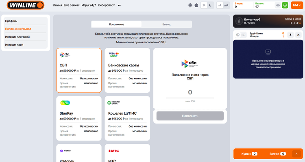Viewport: 305px width, 162px height.
Task: Click 'Минимальная сумма пополнения 100 р.' text
Action: [x=142, y=42]
